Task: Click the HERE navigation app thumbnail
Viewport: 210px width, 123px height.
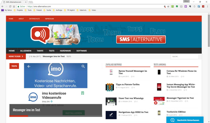Action: [x=111, y=115]
